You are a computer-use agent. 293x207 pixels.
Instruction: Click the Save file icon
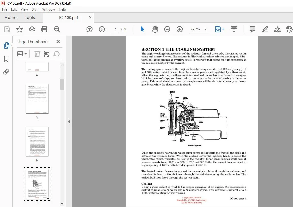point(7,29)
